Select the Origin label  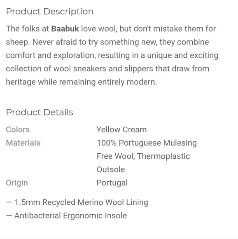pyautogui.click(x=17, y=183)
